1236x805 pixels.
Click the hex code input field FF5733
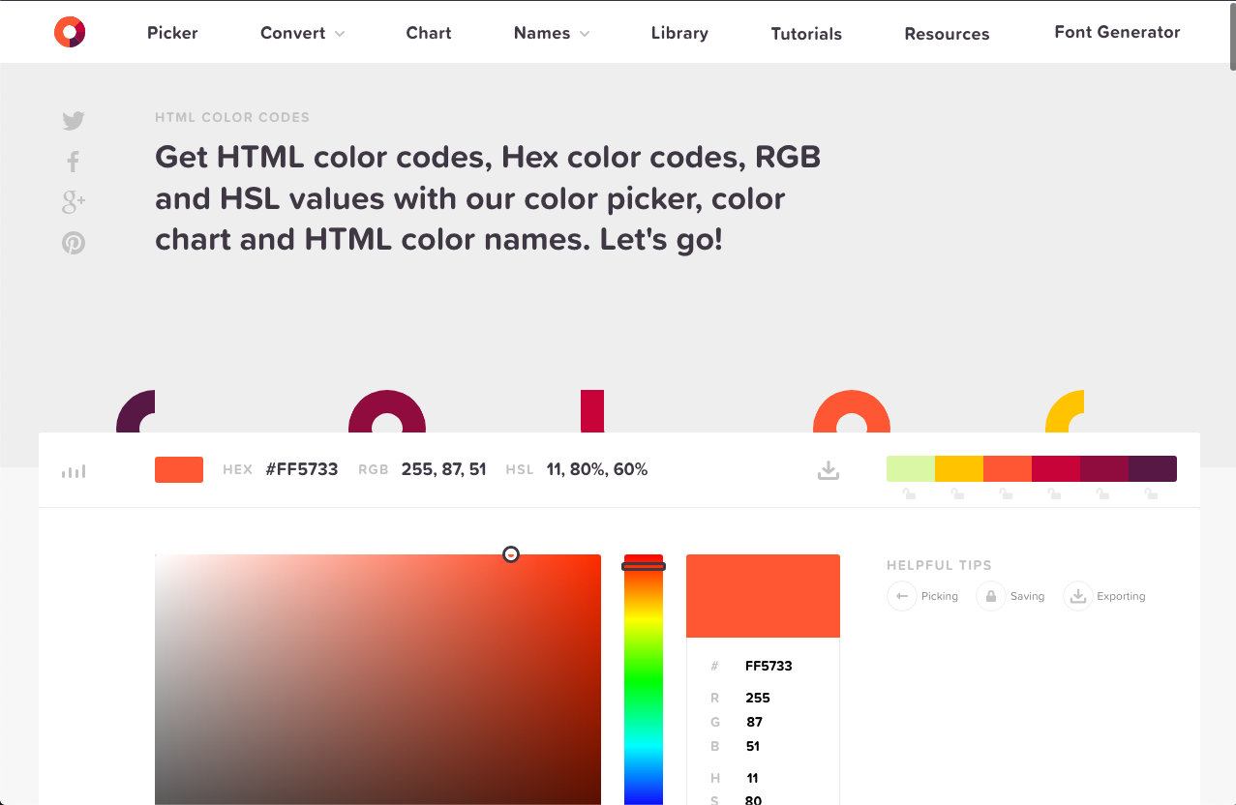click(x=769, y=666)
